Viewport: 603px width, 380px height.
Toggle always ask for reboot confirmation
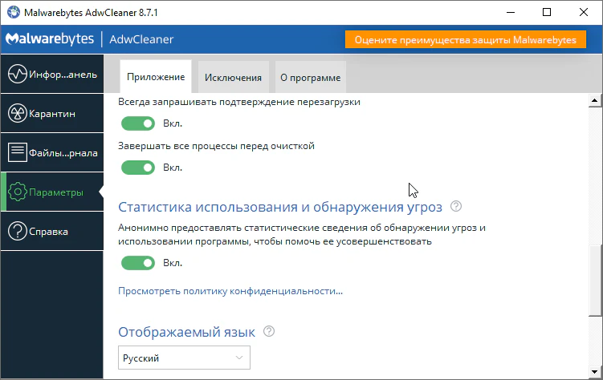[x=137, y=123]
